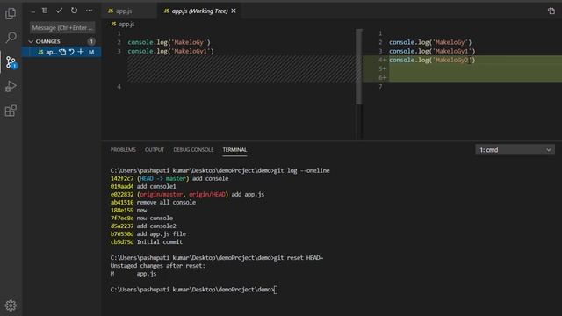Click commit hash 142f2c7 in terminal
Image resolution: width=562 pixels, height=316 pixels.
tap(122, 178)
